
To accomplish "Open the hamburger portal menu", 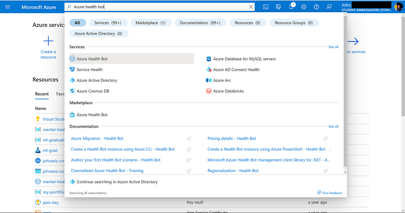I will click(x=7, y=7).
